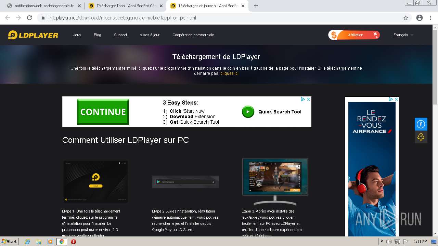The height and width of the screenshot is (246, 438).
Task: Open the Jeux menu item
Action: coord(77,35)
